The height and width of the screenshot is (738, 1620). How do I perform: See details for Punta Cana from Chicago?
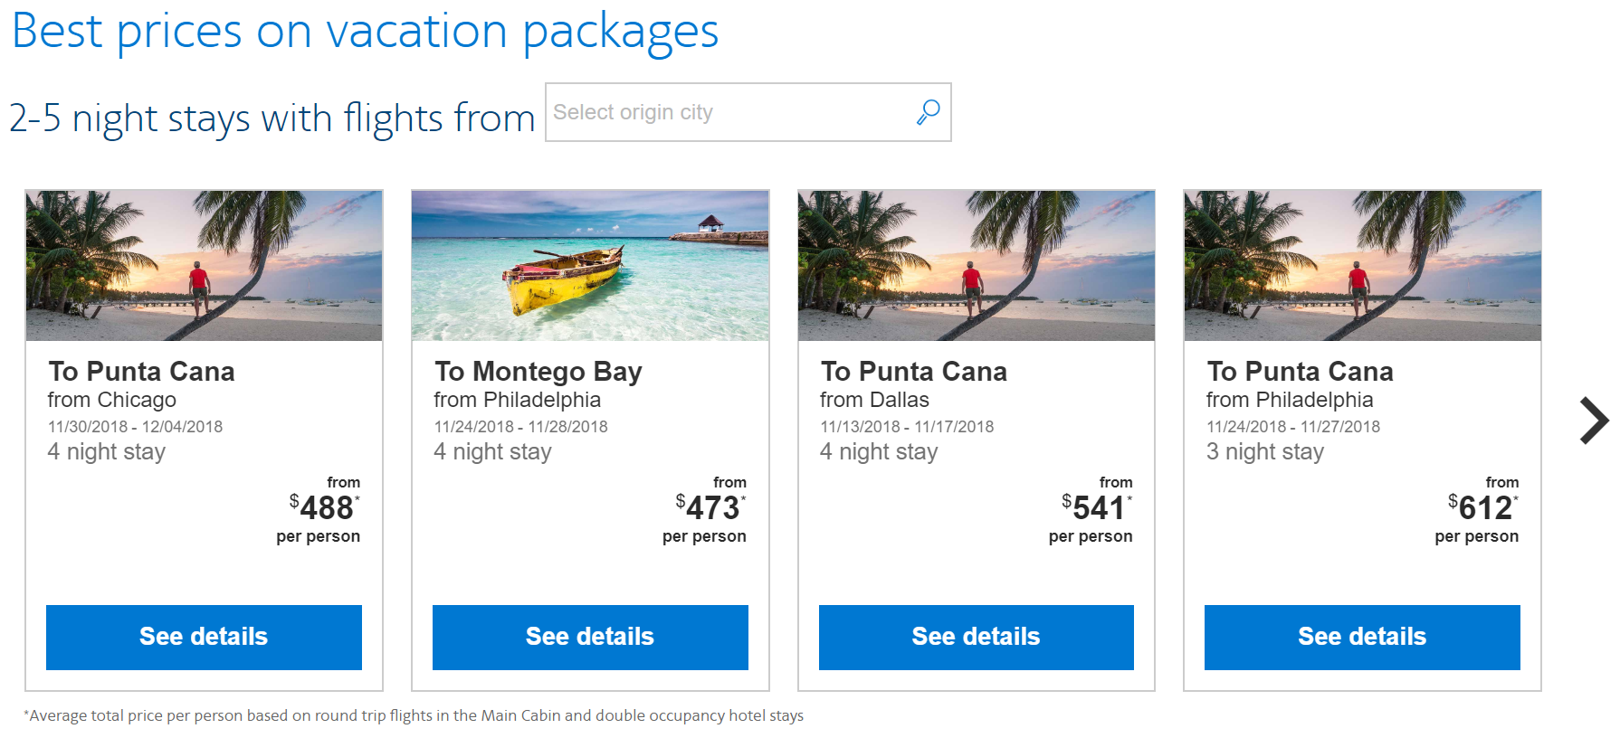click(x=204, y=637)
